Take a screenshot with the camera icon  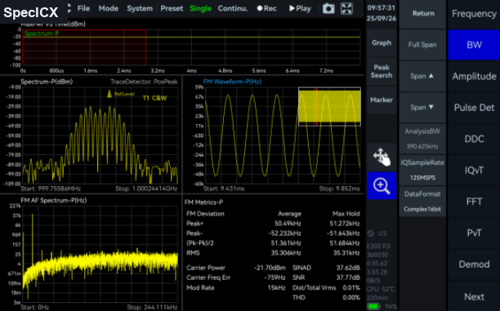pyautogui.click(x=328, y=9)
